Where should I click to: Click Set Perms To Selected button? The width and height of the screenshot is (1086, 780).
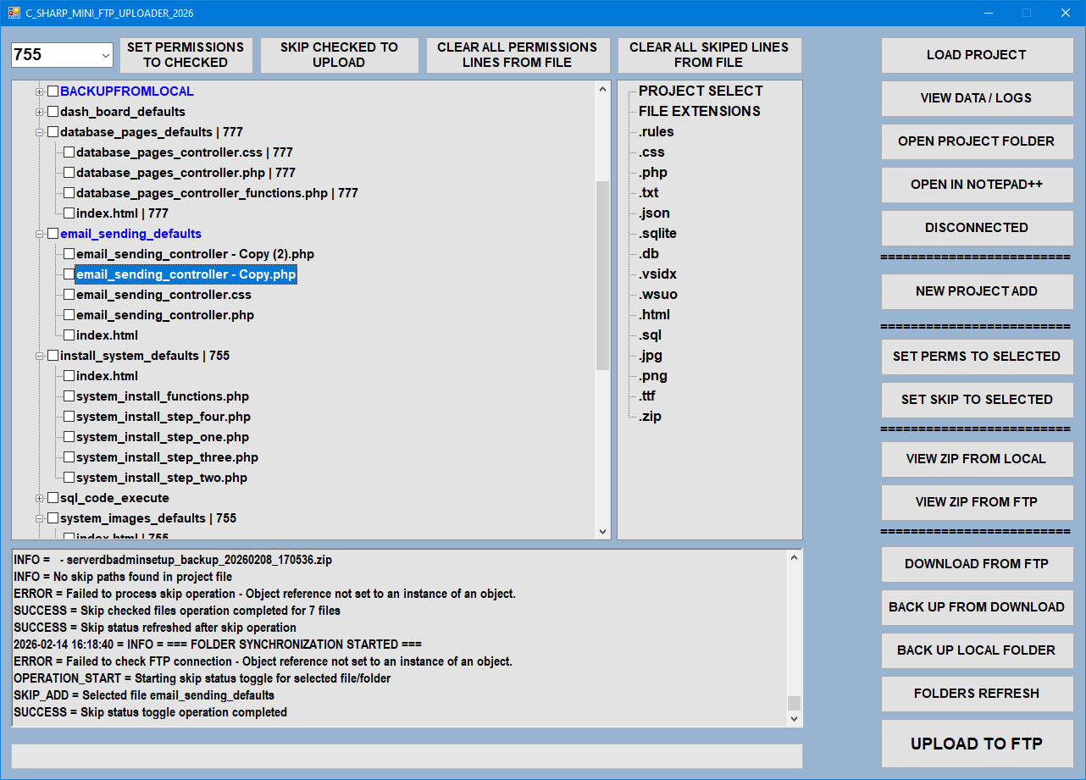(x=977, y=357)
